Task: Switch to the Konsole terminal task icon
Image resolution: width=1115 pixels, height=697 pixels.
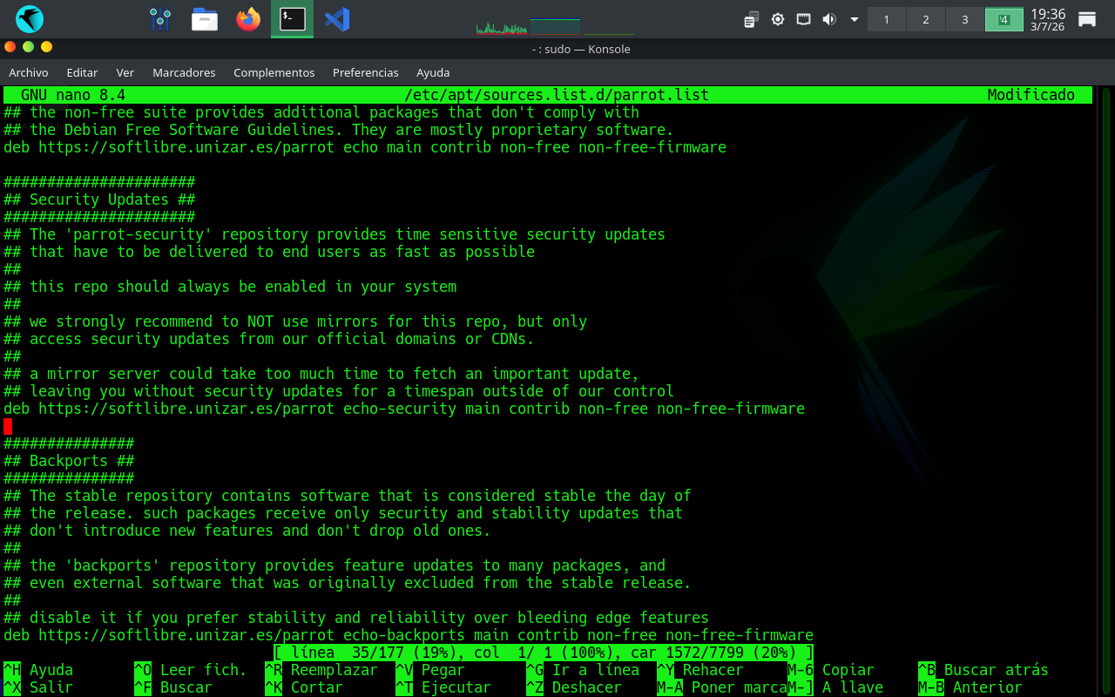Action: pos(292,18)
